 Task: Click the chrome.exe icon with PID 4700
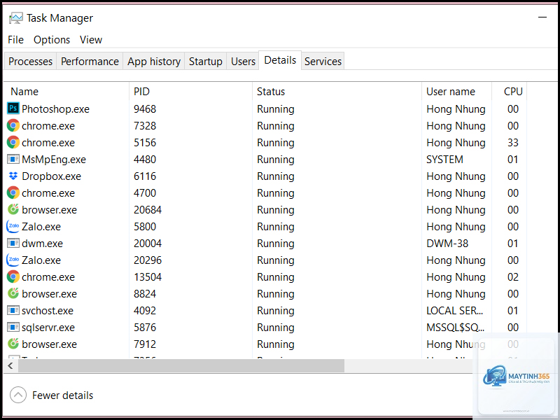pos(13,192)
